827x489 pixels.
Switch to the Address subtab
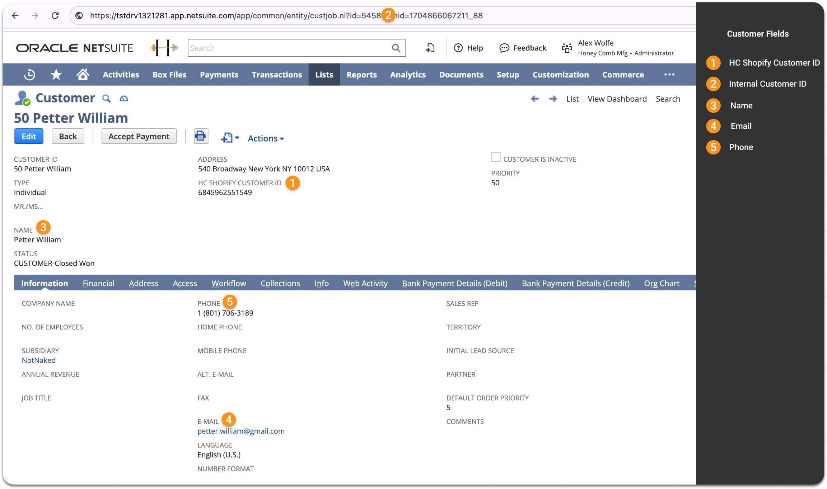pyautogui.click(x=144, y=283)
